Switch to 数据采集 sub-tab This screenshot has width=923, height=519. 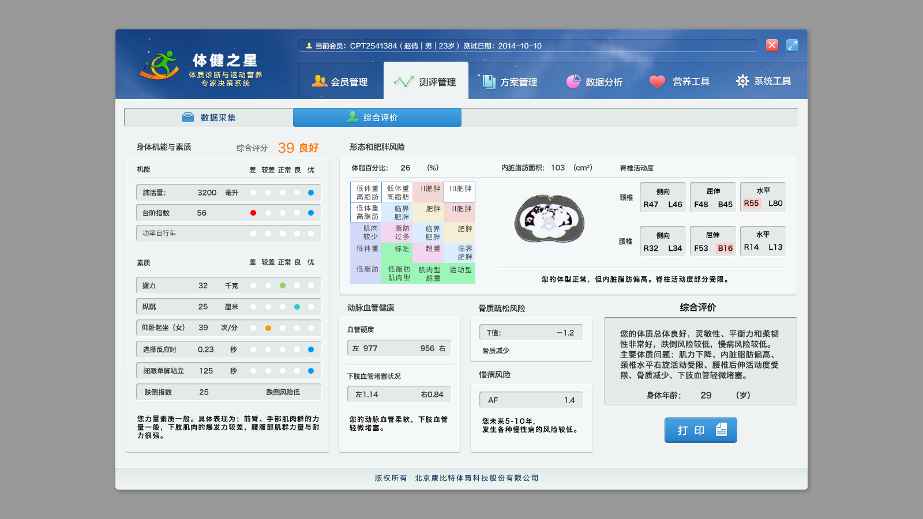pos(209,117)
